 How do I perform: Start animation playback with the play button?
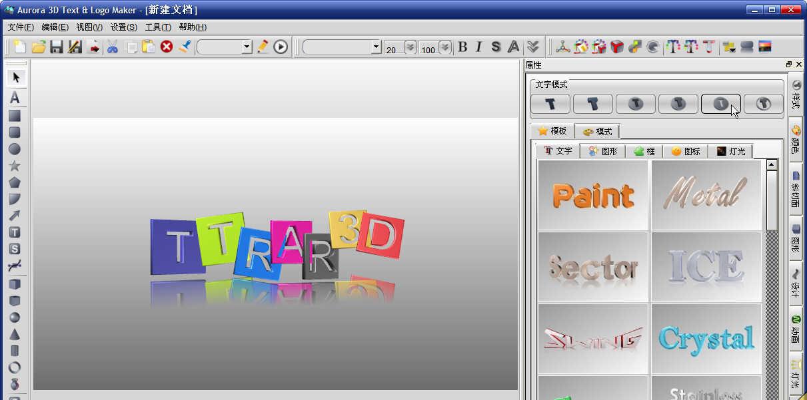coord(281,47)
